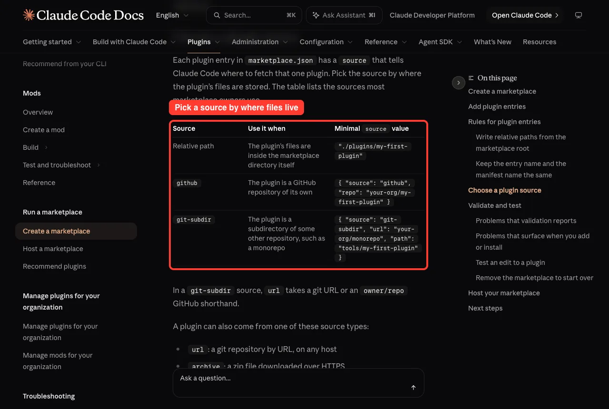The image size is (609, 409).
Task: Jump to Test an edit to a plugin
Action: pos(511,263)
